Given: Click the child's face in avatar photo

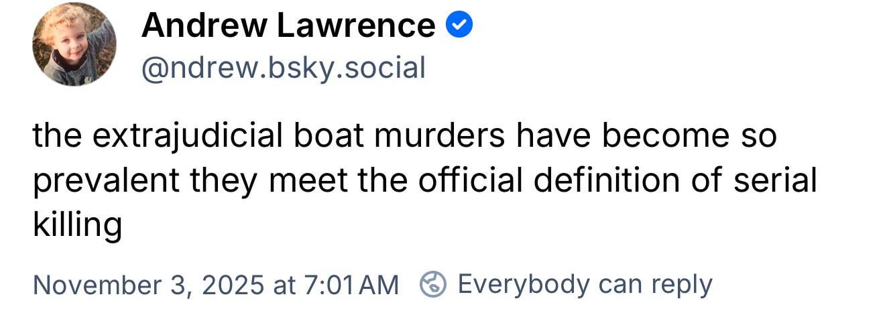Looking at the screenshot, I should [71, 39].
